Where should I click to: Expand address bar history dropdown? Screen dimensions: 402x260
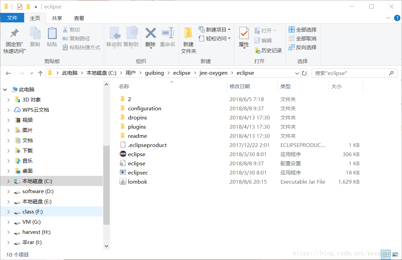point(297,73)
